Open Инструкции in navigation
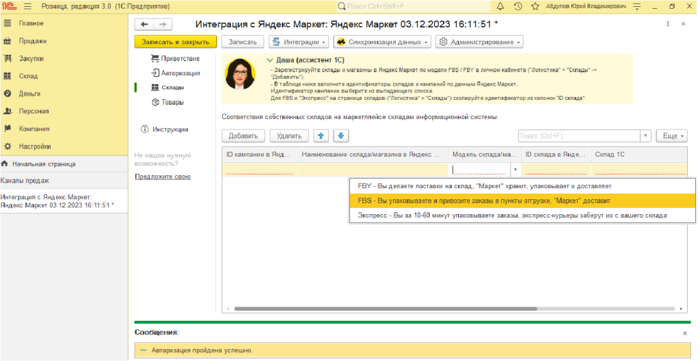700x364 pixels. [165, 129]
